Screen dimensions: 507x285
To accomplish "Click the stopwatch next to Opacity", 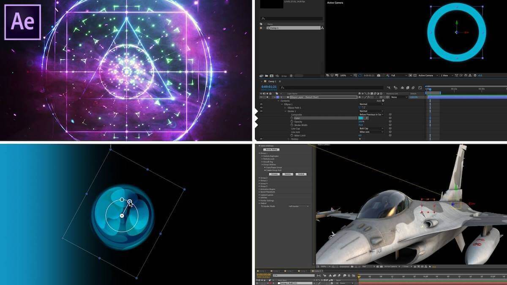I will [x=292, y=122].
